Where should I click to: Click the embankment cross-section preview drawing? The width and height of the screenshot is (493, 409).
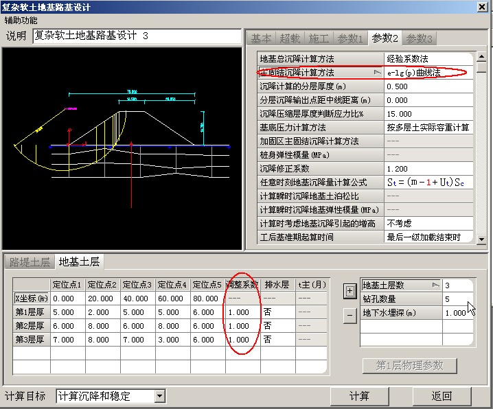click(122, 149)
